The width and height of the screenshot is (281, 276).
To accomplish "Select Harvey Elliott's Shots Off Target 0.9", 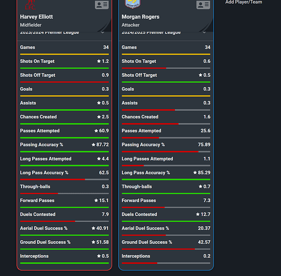I will [x=105, y=75].
